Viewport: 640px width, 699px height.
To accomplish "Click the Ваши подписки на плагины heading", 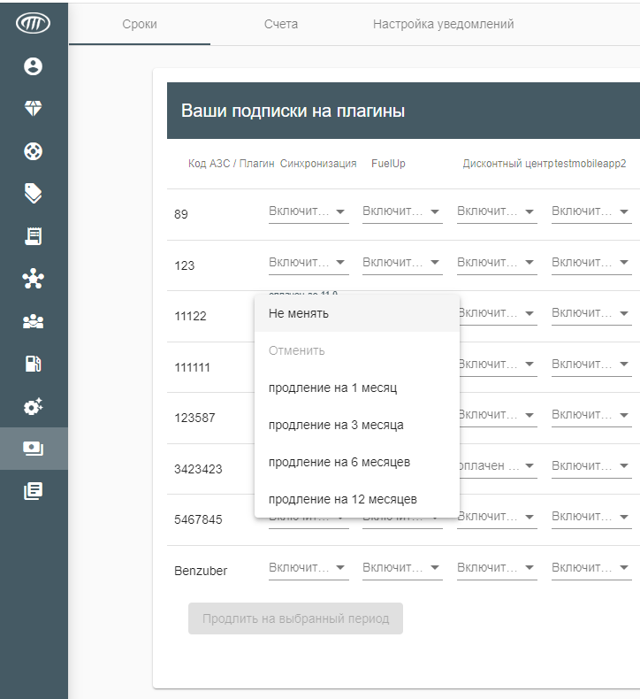I will coord(293,111).
